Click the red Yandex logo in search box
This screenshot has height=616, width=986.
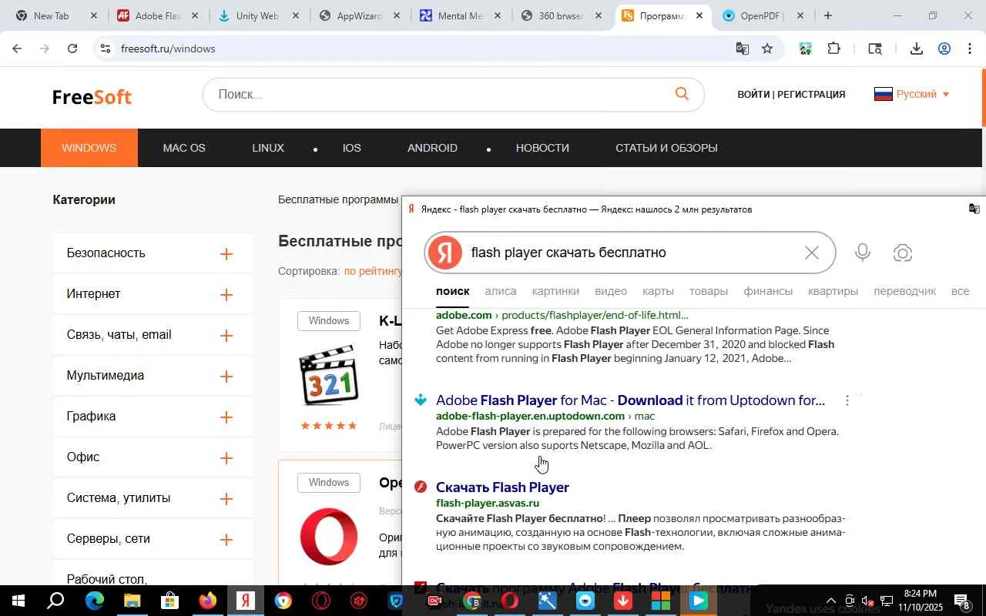[x=445, y=253]
